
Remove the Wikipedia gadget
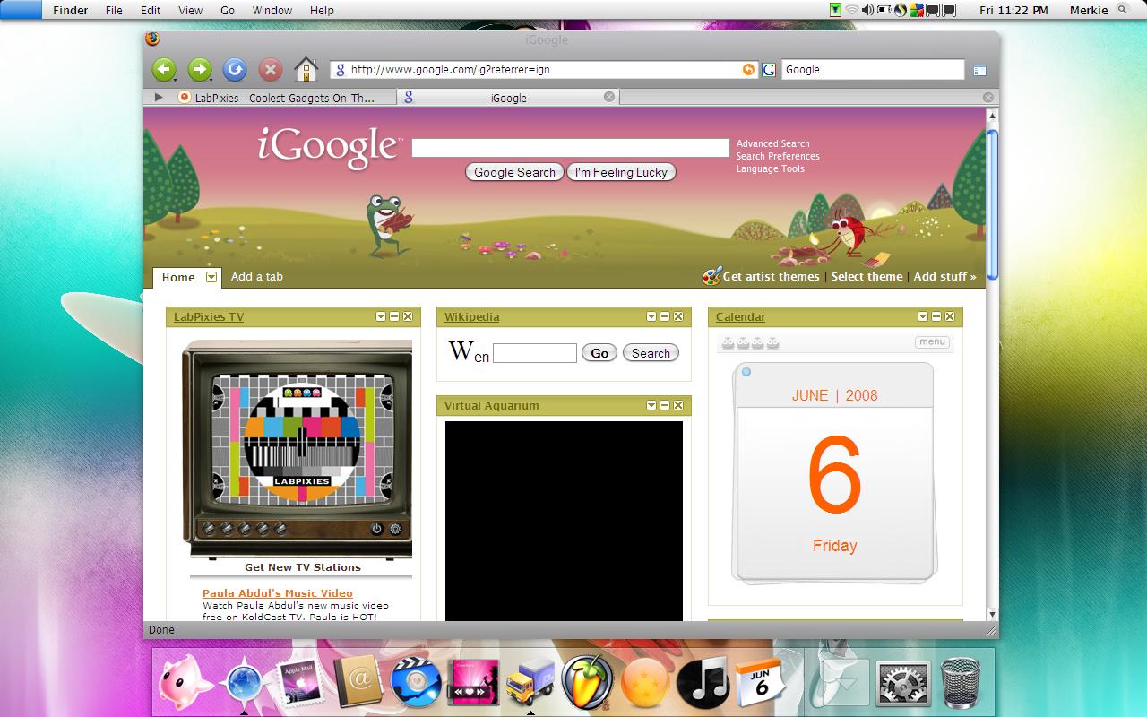[x=678, y=316]
